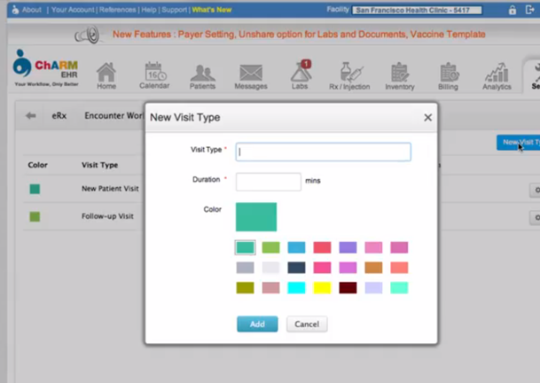Image resolution: width=540 pixels, height=383 pixels.
Task: Select the orange-brown color swatch
Action: point(373,268)
